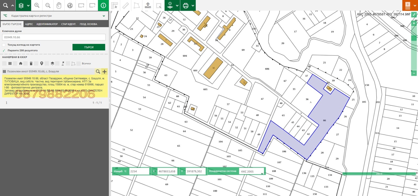The height and width of the screenshot is (196, 418).
Task: Toggle the 'Всички' filter checkbox
Action: [x=79, y=63]
